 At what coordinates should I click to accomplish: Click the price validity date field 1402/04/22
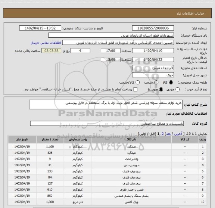[x=153, y=60]
